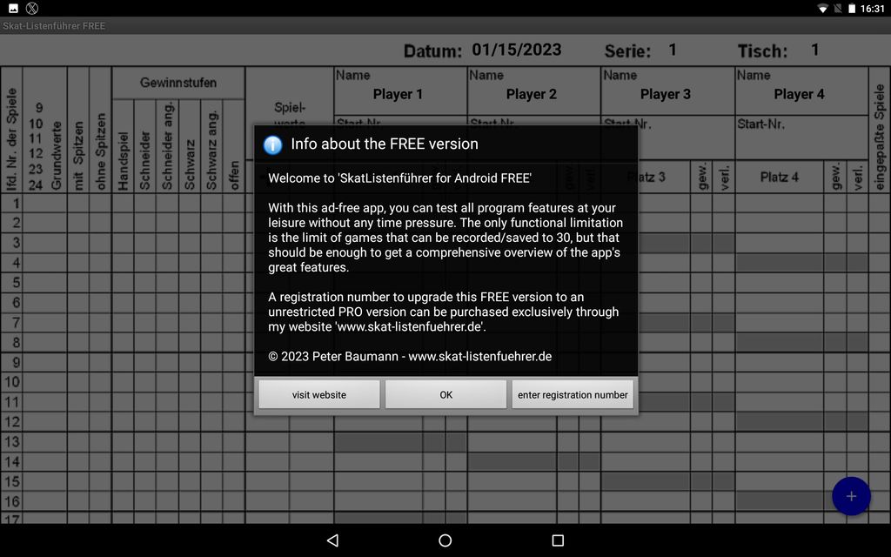Screen dimensions: 891x557
Task: Tap the Gewinnstufen column header
Action: (178, 83)
